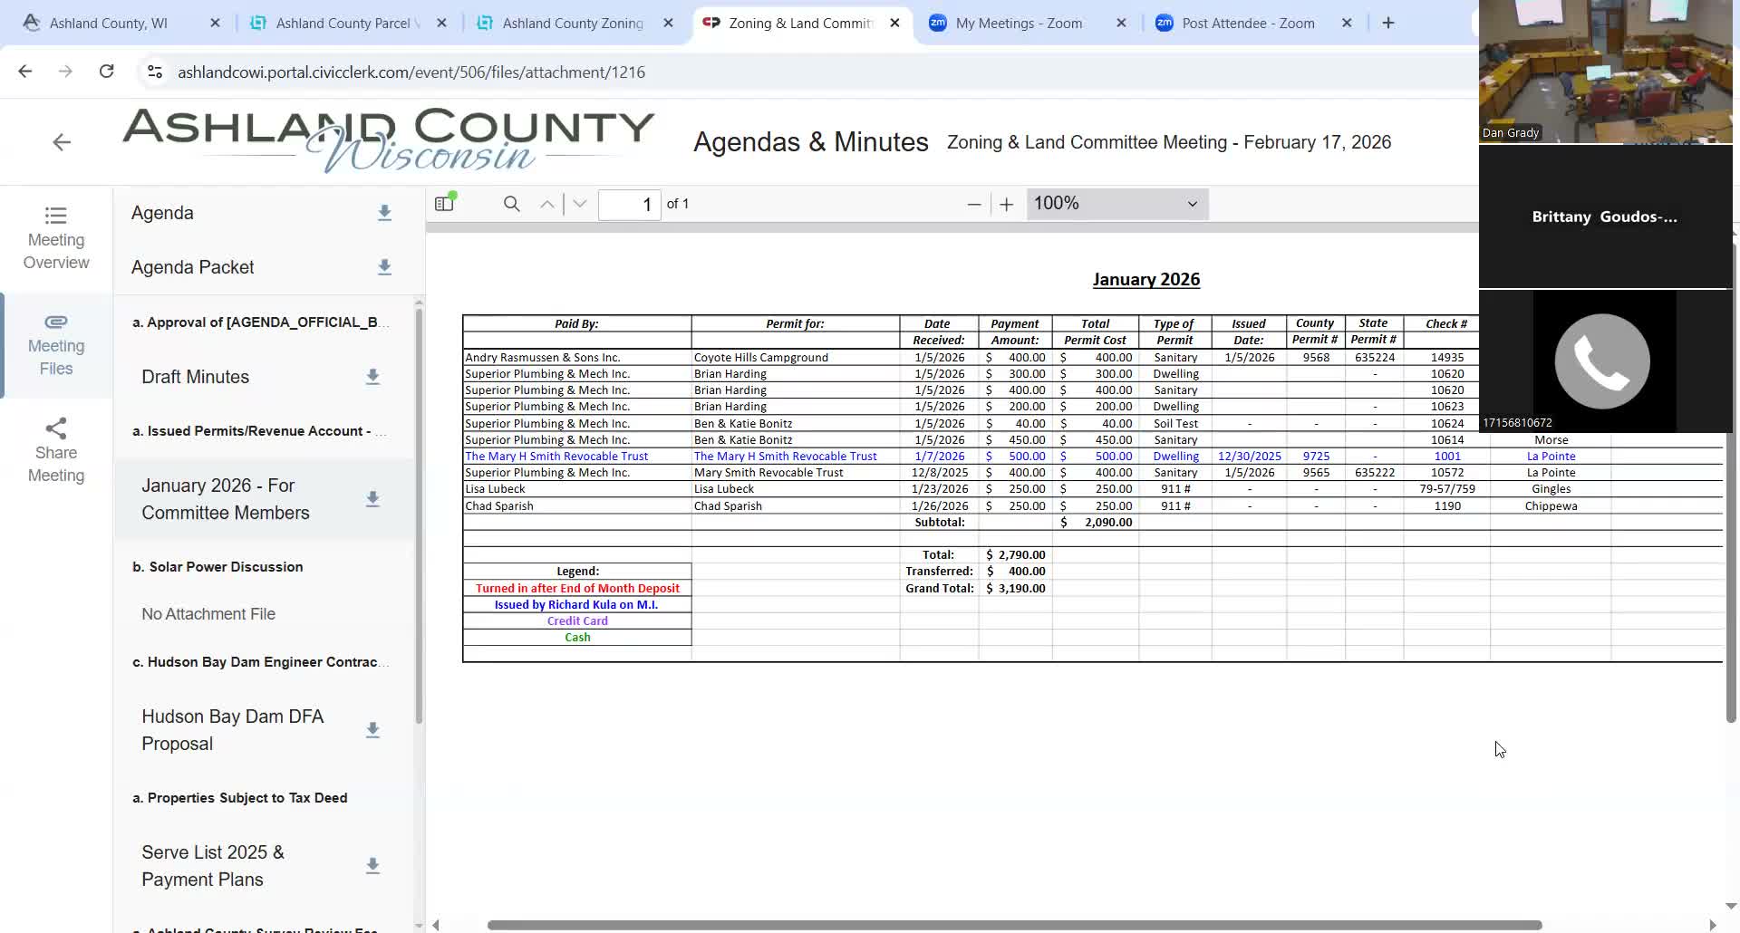
Task: Zoom in the PDF document
Action: [x=1006, y=204]
